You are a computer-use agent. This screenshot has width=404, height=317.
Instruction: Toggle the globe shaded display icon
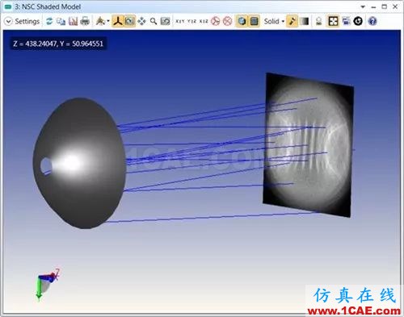[x=242, y=21]
